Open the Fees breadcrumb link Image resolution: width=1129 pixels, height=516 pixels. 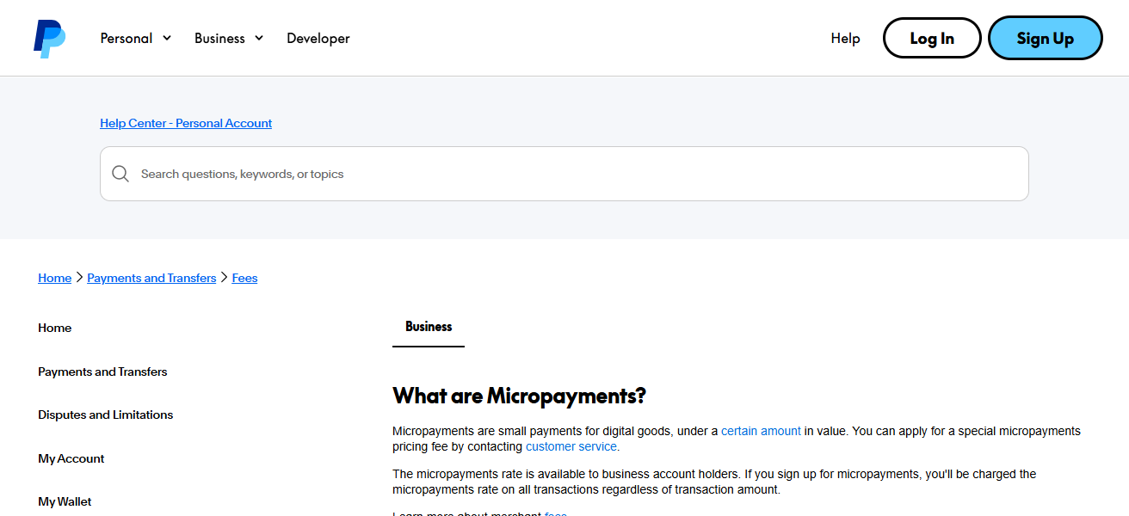pyautogui.click(x=244, y=277)
